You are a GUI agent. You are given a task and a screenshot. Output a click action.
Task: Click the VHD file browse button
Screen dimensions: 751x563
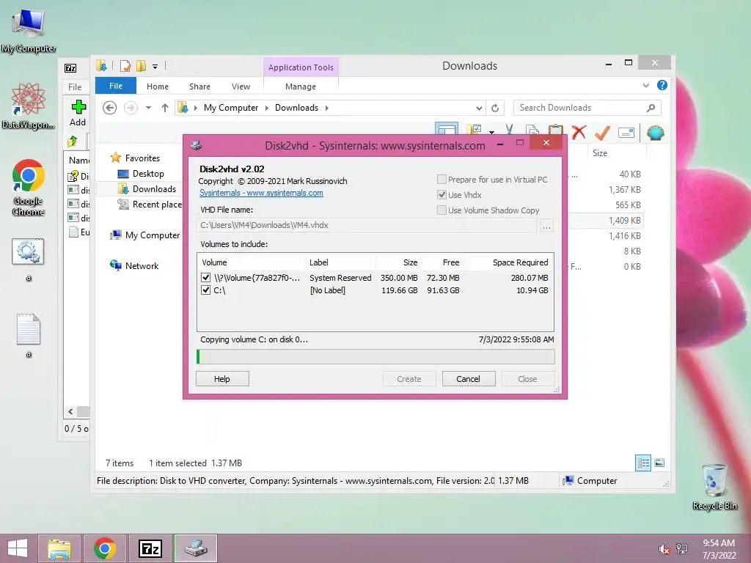pyautogui.click(x=546, y=226)
